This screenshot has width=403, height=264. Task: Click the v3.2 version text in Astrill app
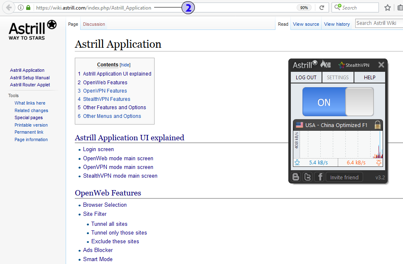click(380, 177)
